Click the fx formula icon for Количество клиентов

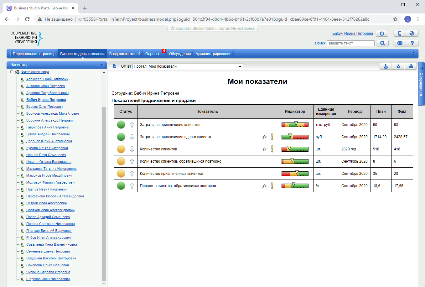coord(264,149)
